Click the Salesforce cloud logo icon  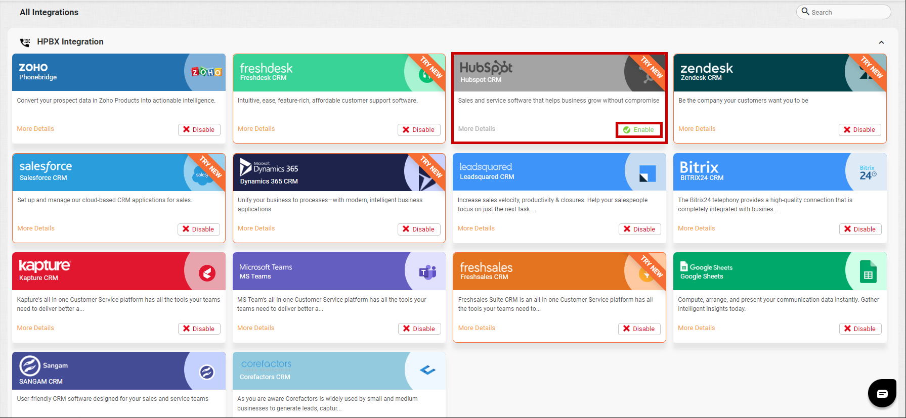click(203, 174)
